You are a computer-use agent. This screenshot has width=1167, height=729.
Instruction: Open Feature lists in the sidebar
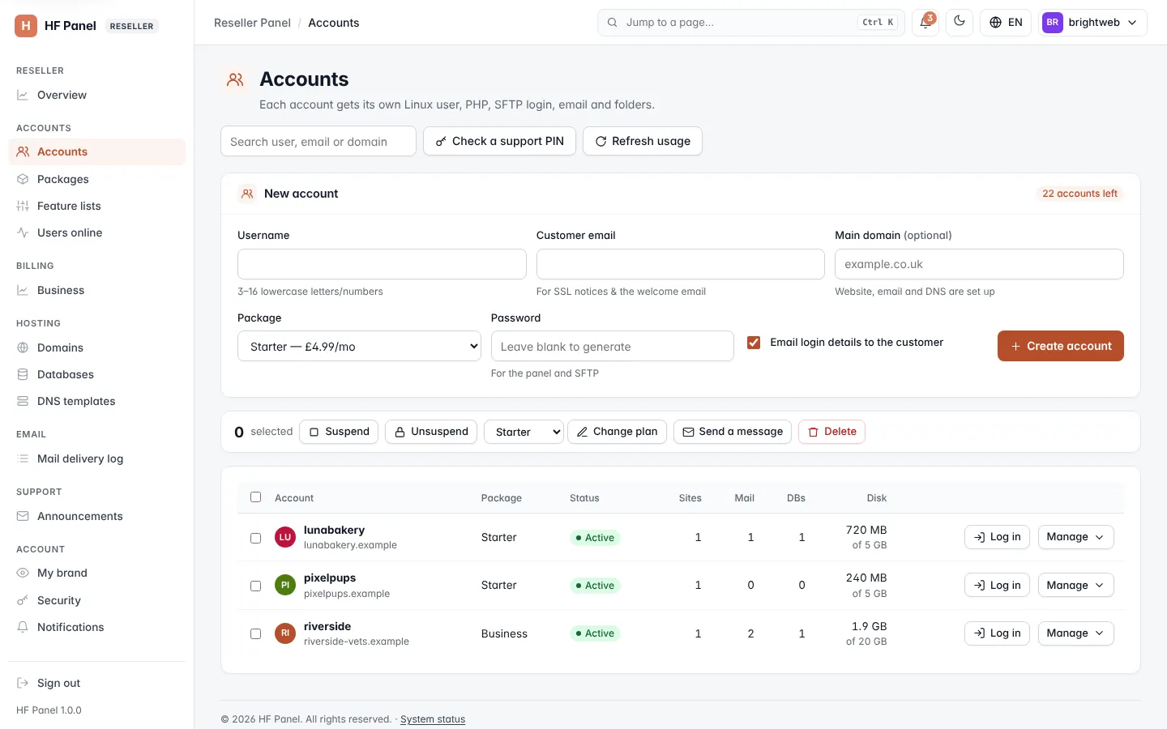point(97,206)
